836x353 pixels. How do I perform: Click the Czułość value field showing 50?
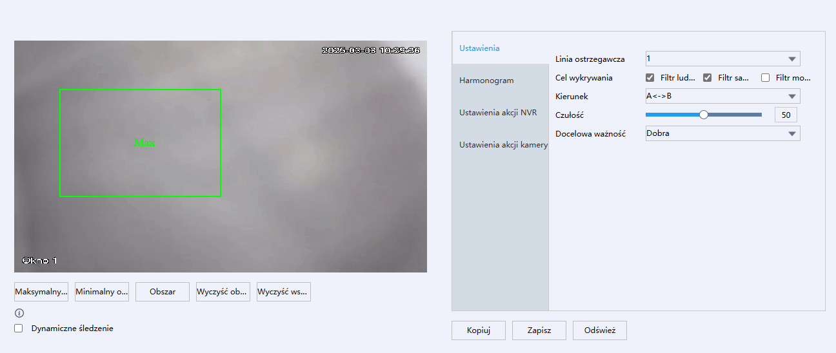coord(786,115)
